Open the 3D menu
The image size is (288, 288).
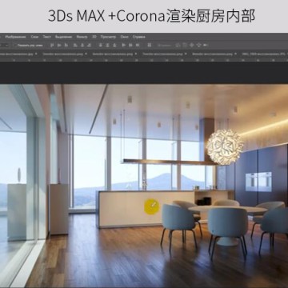coord(94,37)
